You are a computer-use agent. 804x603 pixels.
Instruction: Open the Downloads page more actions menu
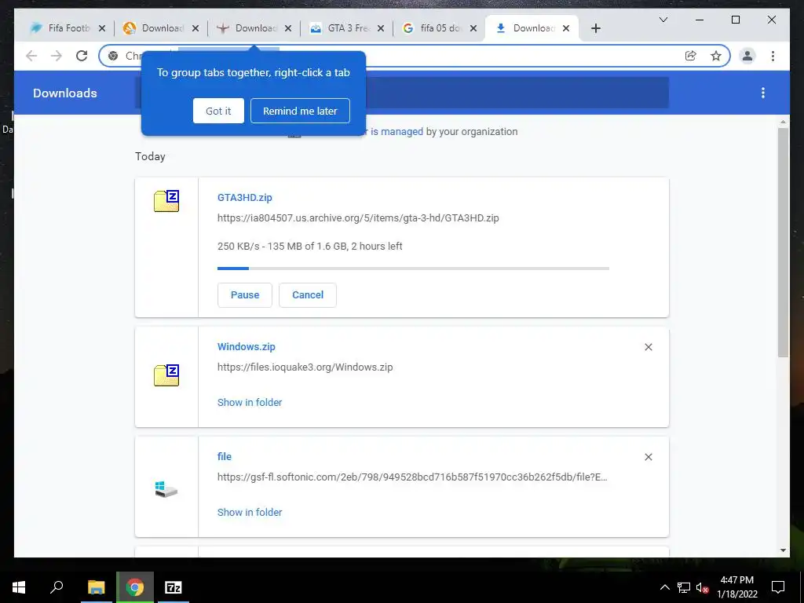click(763, 93)
